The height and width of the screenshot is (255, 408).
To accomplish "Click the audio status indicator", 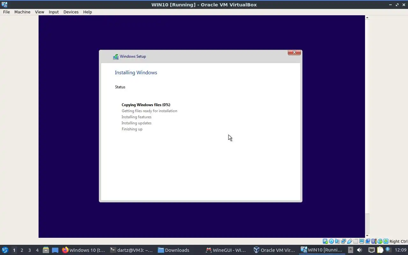I will tap(337, 241).
